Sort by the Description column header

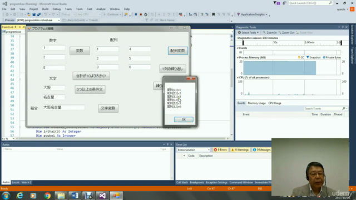[206, 156]
